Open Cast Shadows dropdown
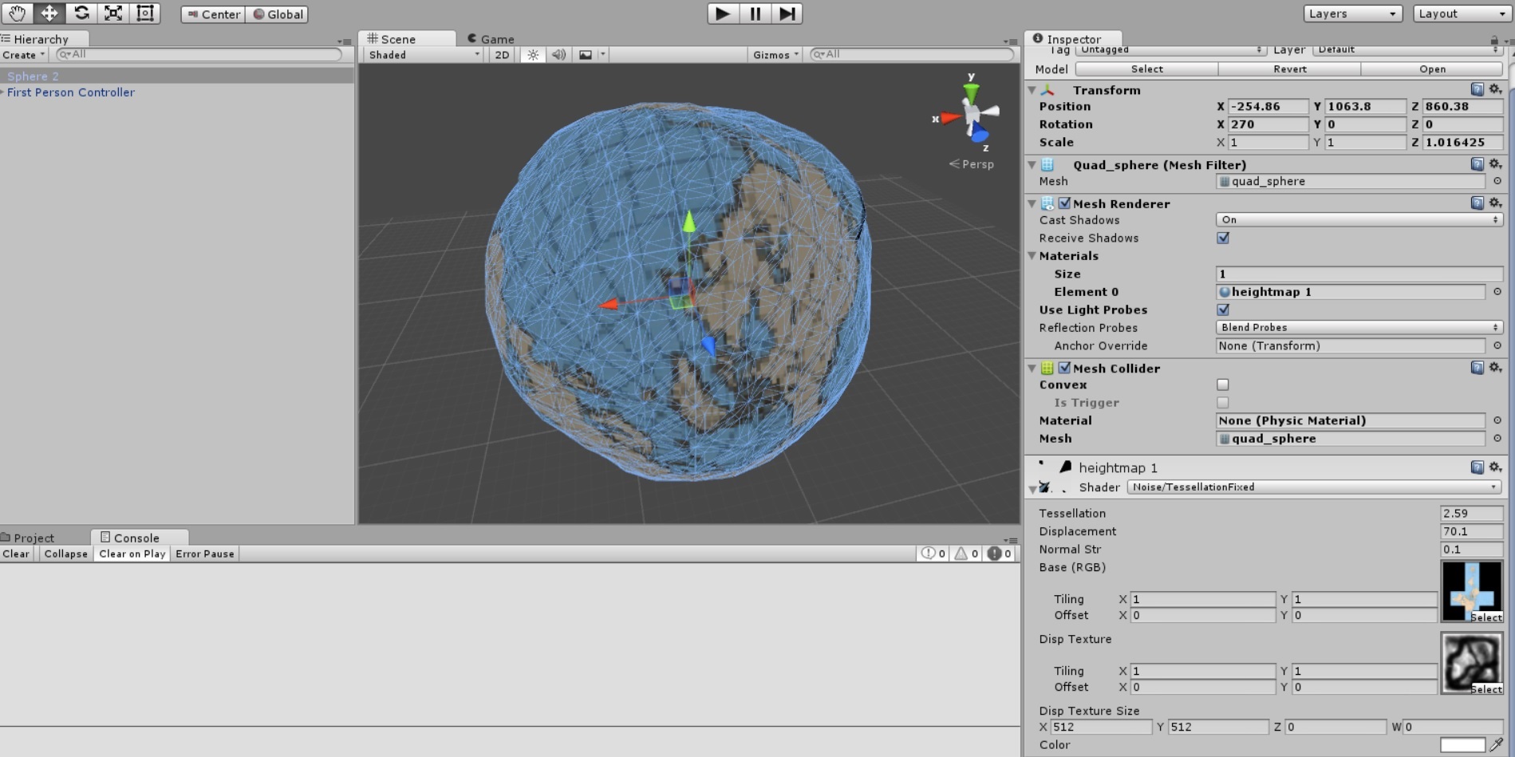Screen dimensions: 1515x757 coord(1359,219)
